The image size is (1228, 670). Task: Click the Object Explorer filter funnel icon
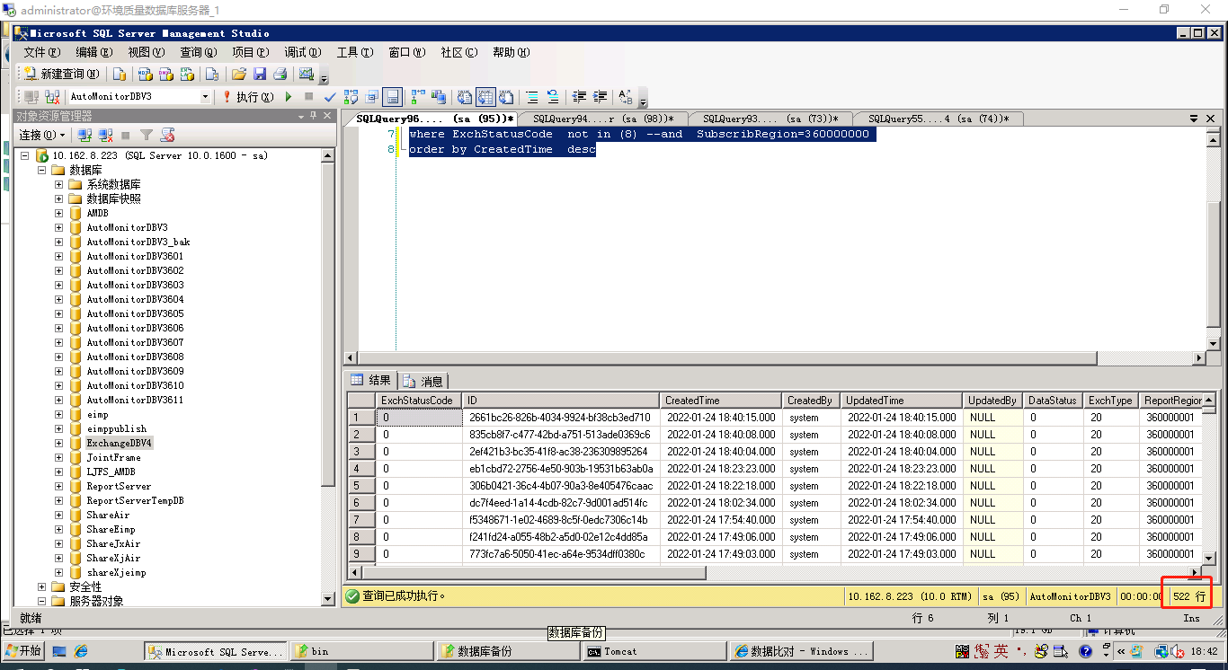click(x=147, y=135)
